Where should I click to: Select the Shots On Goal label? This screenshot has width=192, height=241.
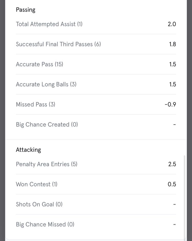point(39,204)
